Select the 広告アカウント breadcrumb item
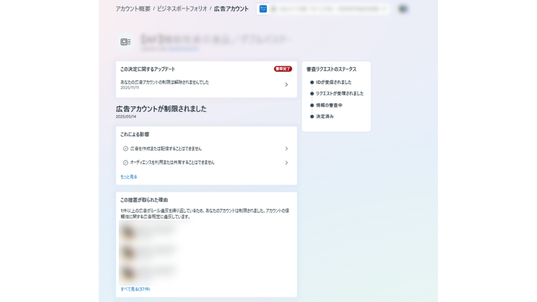The image size is (537, 302). pos(232,9)
